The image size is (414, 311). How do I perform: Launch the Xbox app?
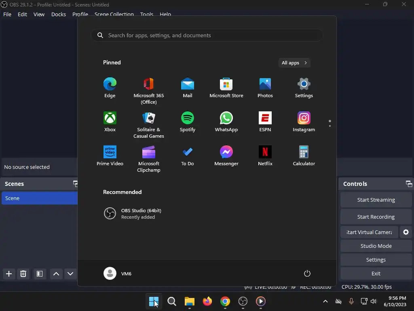pyautogui.click(x=110, y=121)
